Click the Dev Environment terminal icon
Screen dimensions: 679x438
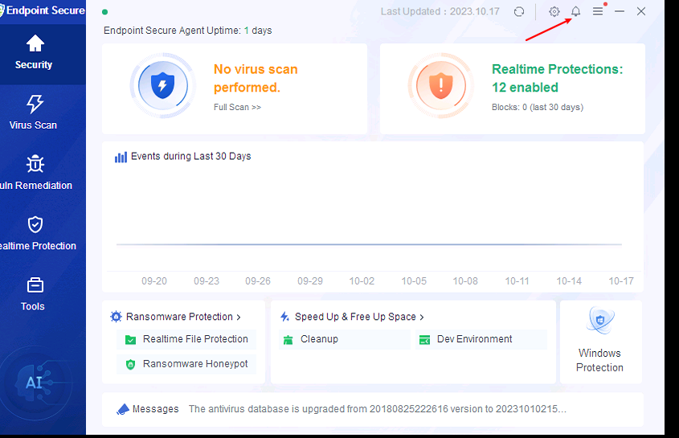(x=425, y=340)
